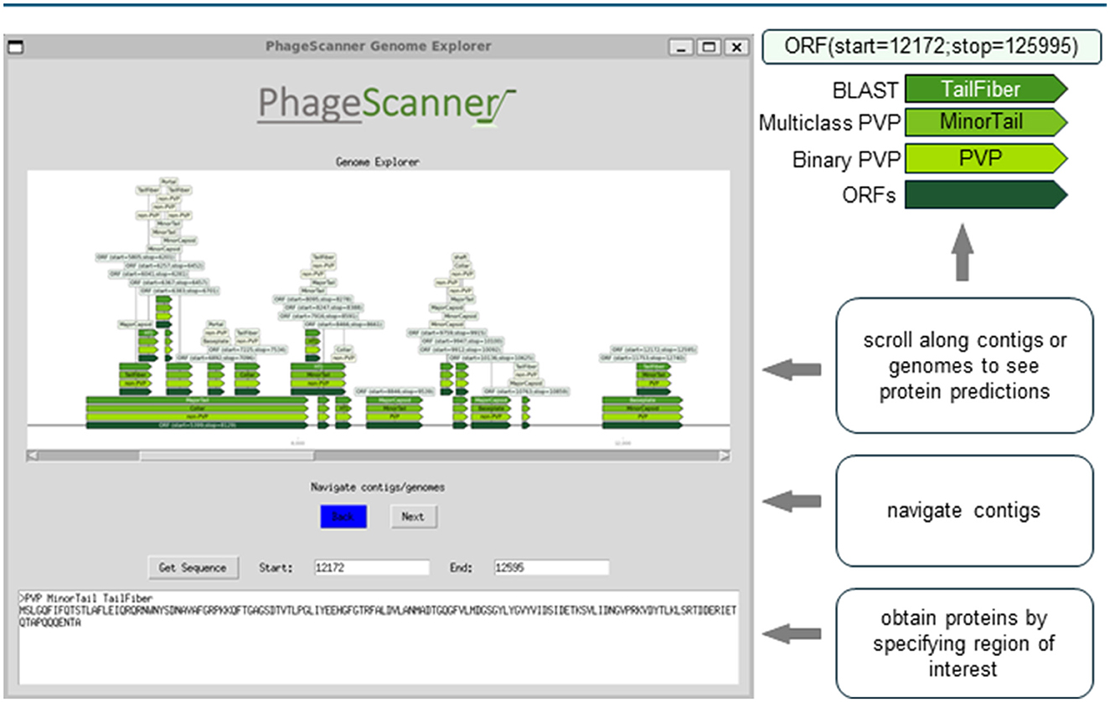Close the PhageScanner Genome Explorer window
The image size is (1110, 702).
tap(736, 48)
